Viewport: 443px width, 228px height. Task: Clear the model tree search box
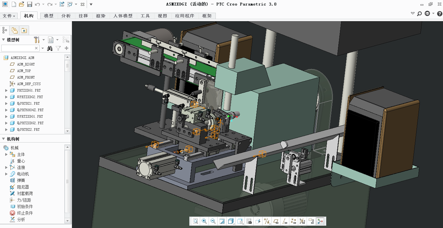[x=37, y=48]
